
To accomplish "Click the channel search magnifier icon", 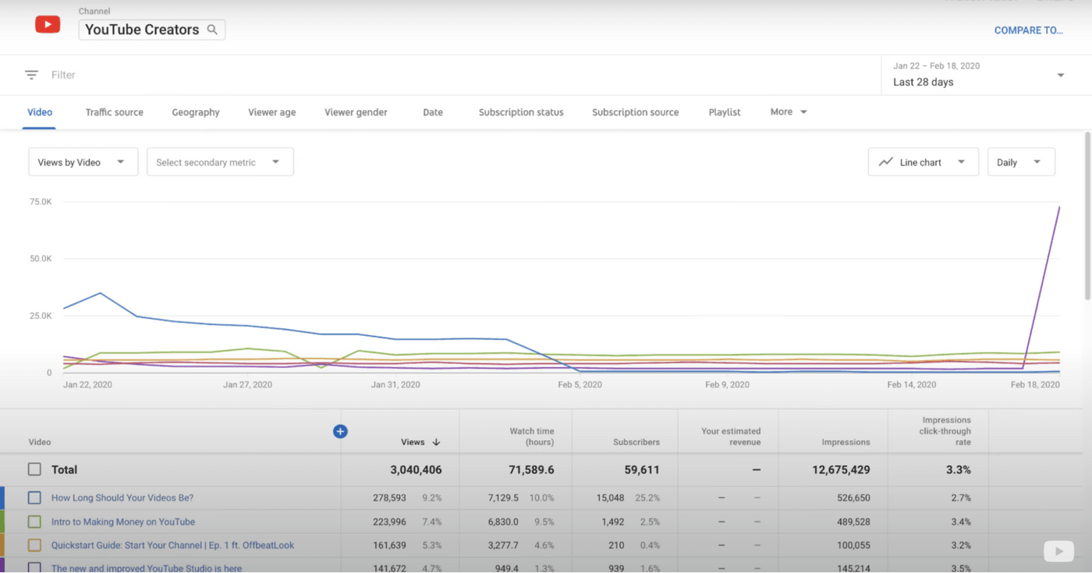I will tap(212, 29).
